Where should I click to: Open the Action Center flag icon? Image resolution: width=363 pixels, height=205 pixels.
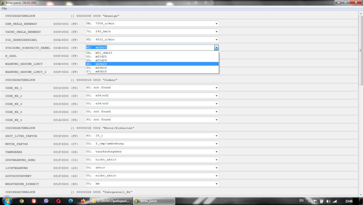pos(315,201)
